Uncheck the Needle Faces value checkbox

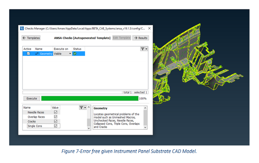pos(55,112)
